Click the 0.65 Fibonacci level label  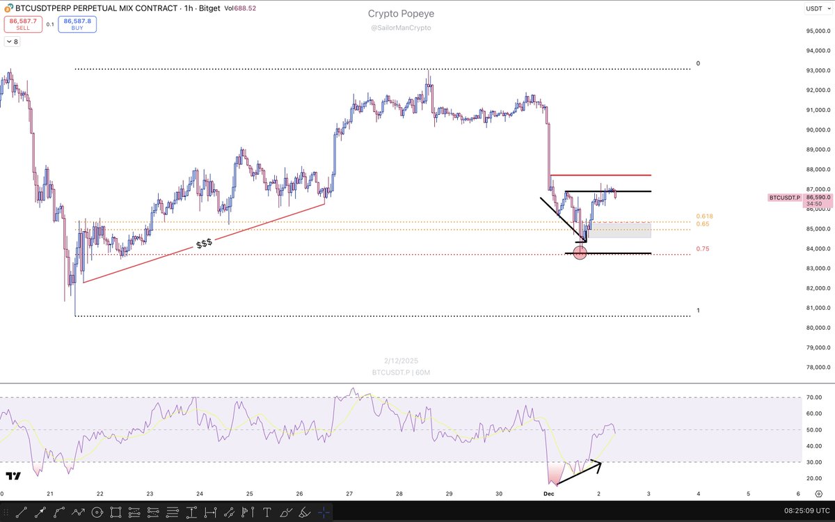[x=702, y=224]
